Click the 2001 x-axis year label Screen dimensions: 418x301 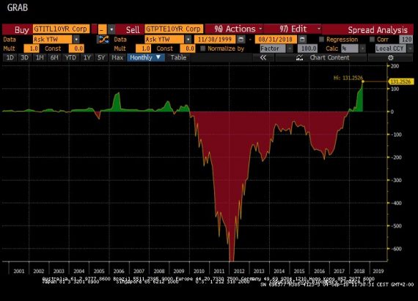[x=18, y=271]
